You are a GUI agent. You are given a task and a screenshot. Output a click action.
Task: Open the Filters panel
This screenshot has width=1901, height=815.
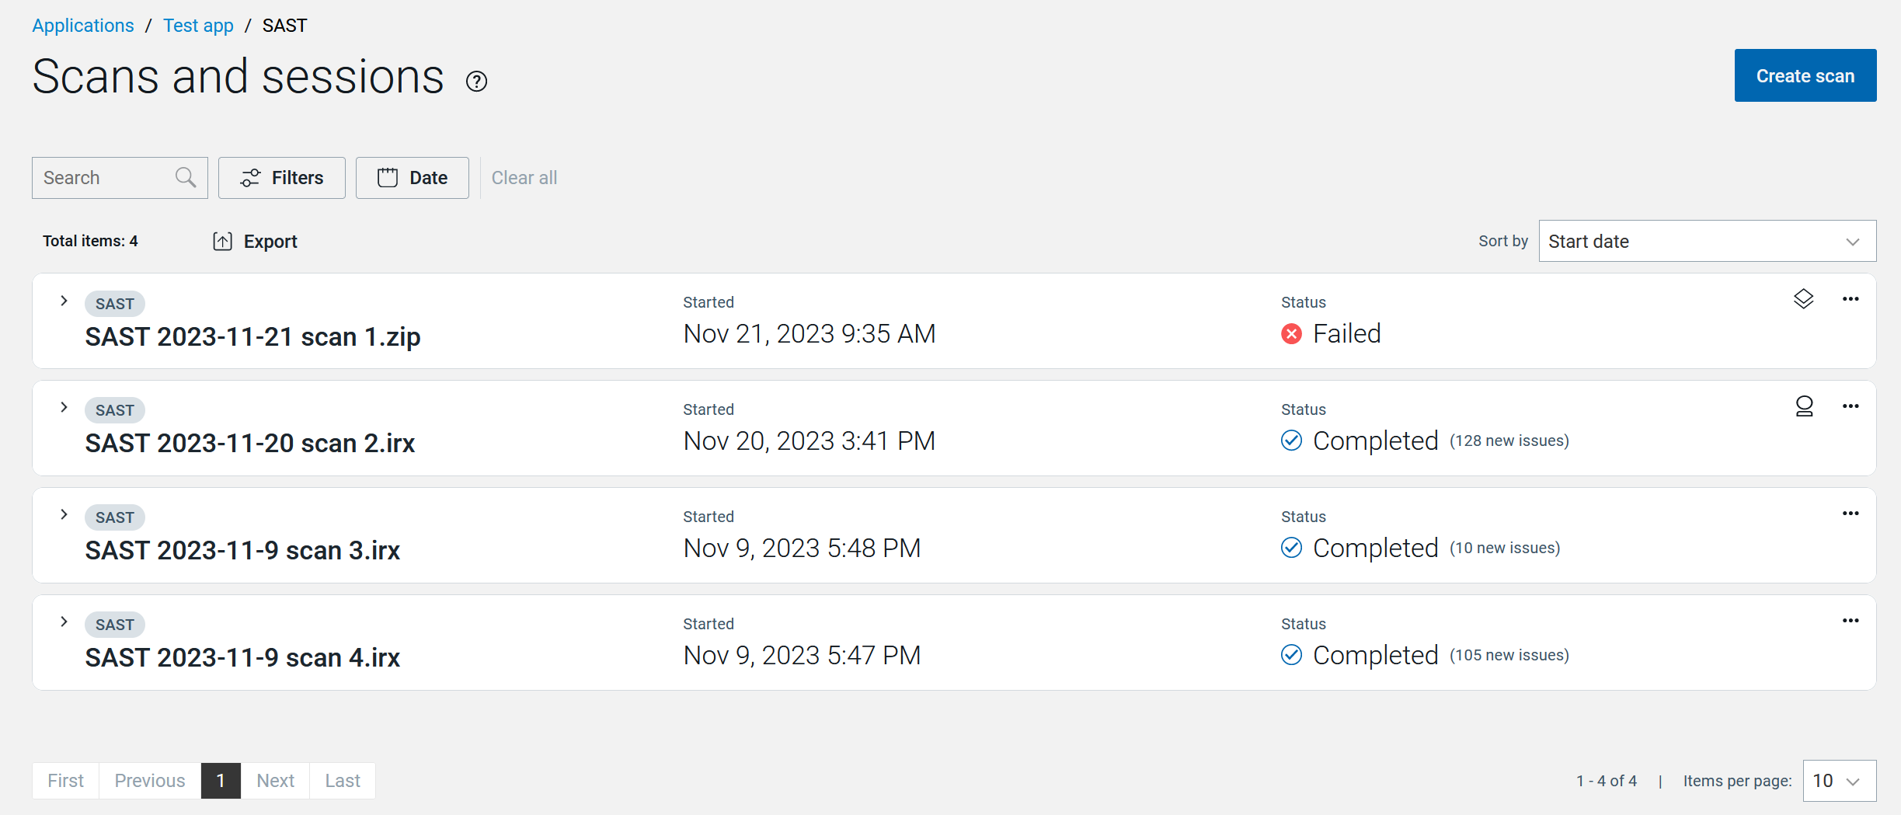[x=281, y=178]
